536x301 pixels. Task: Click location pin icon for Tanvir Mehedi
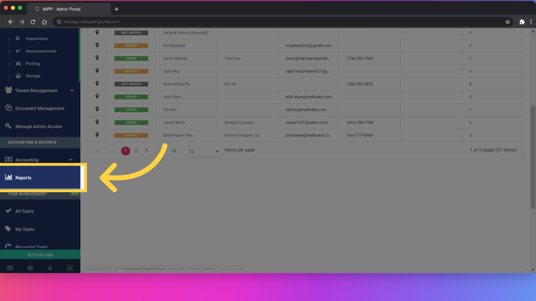[97, 58]
